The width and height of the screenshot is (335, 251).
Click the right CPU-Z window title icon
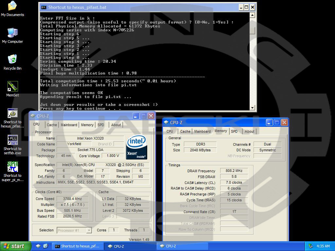166,122
